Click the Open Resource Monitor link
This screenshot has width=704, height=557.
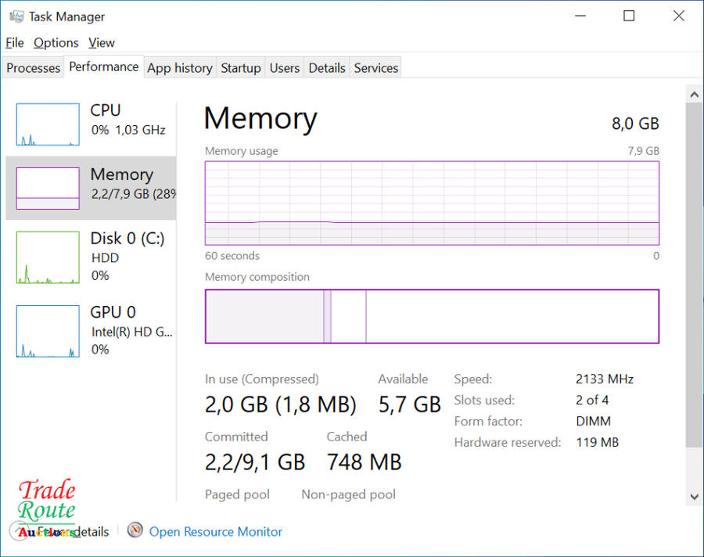click(216, 532)
